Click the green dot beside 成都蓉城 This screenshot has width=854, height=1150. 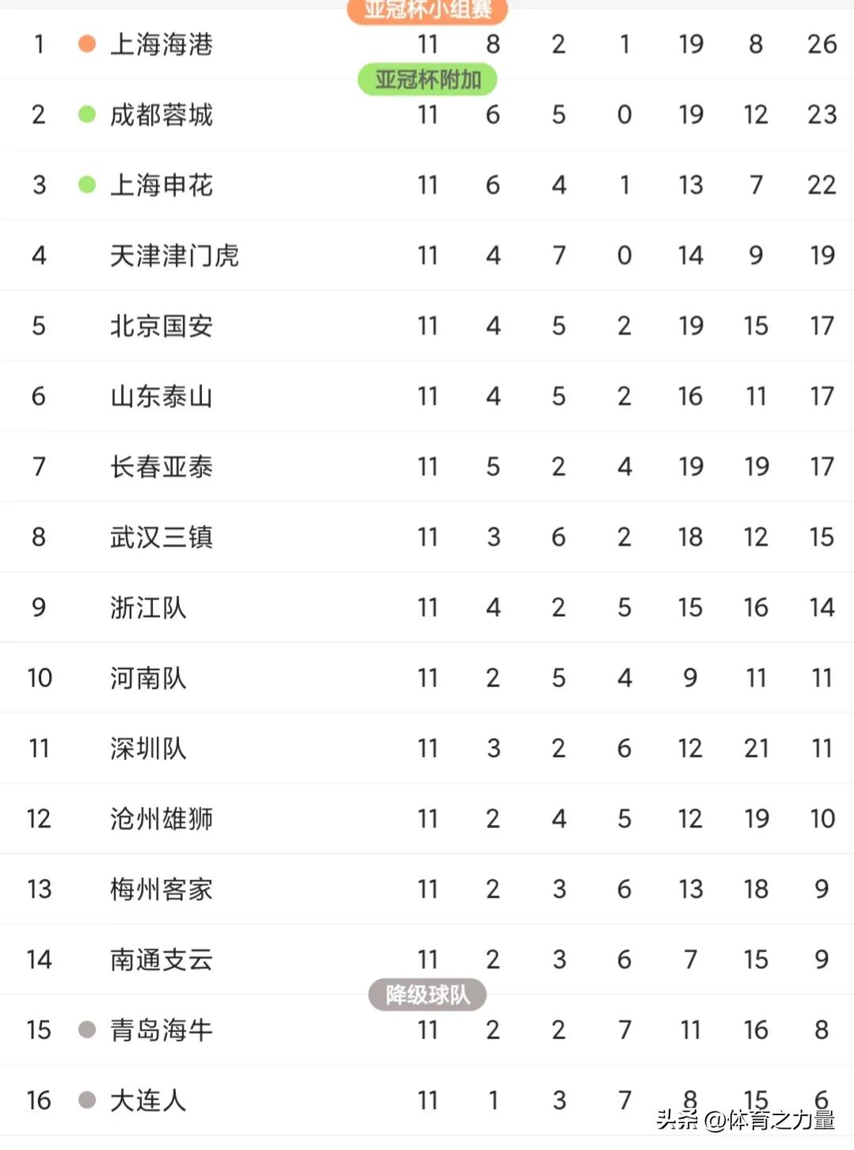pyautogui.click(x=87, y=115)
